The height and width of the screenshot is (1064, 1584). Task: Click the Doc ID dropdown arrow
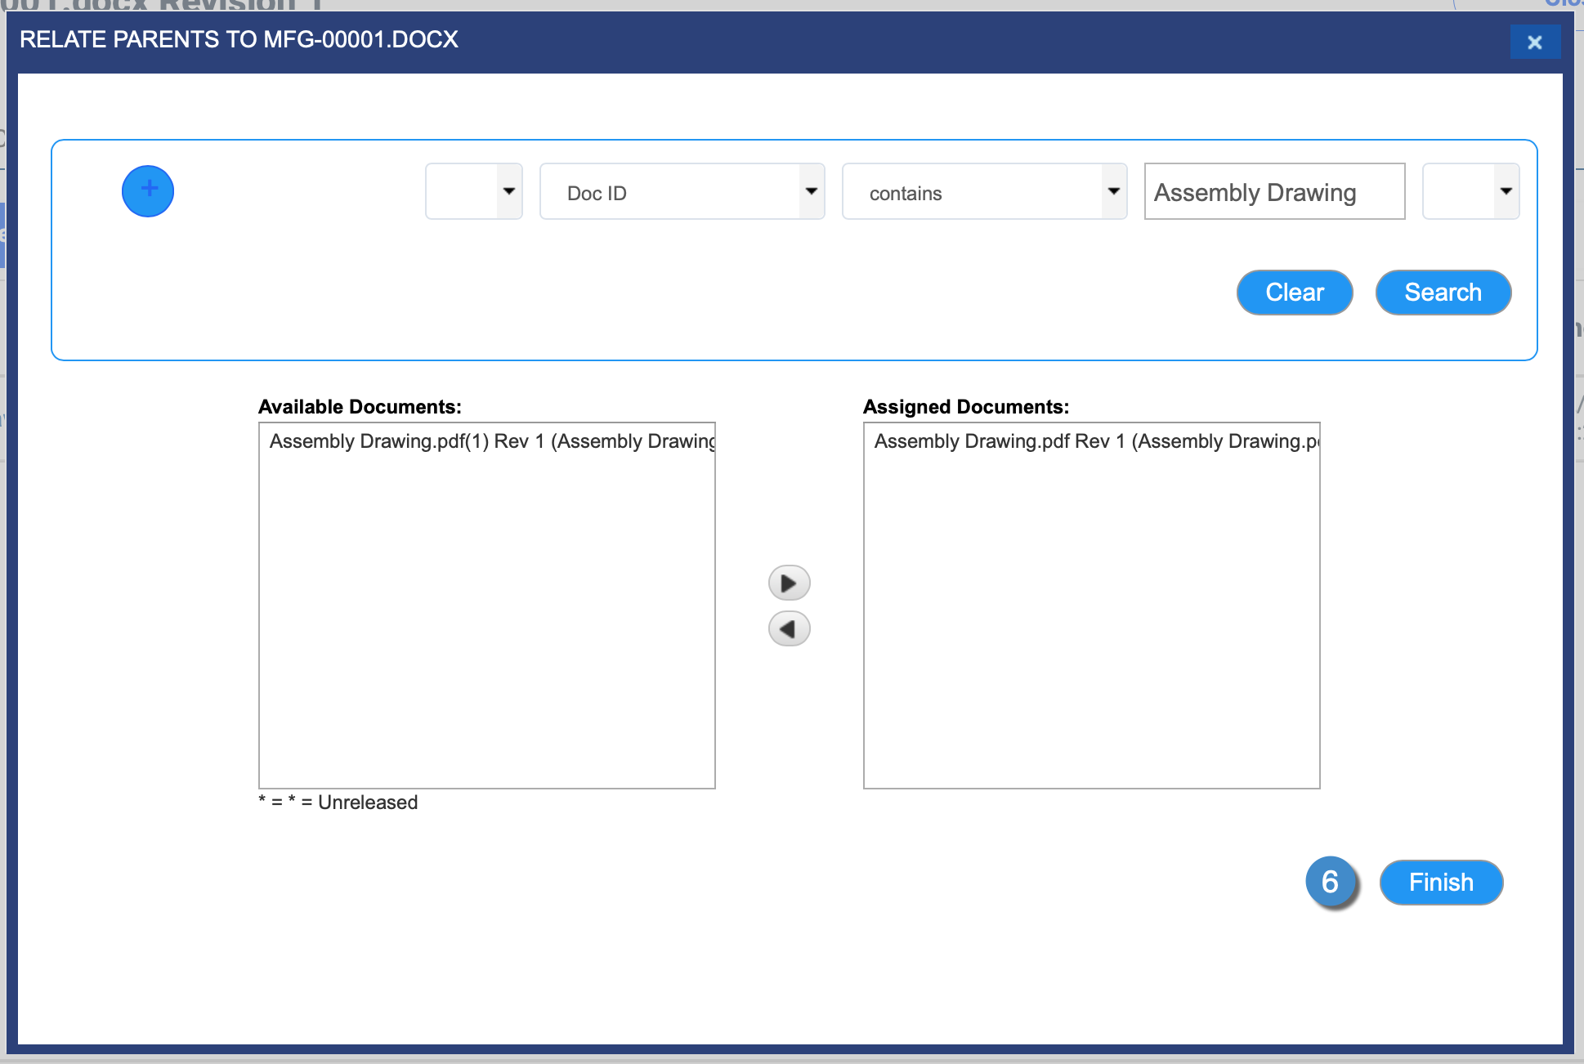811,191
